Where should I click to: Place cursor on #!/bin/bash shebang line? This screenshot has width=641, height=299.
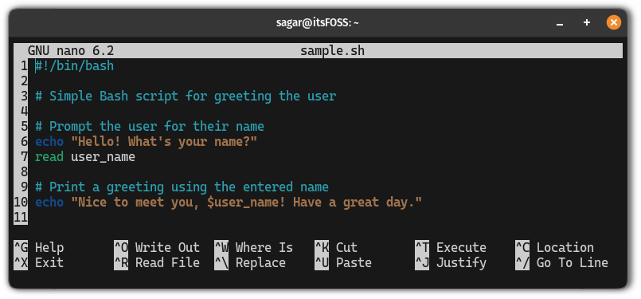pos(74,65)
